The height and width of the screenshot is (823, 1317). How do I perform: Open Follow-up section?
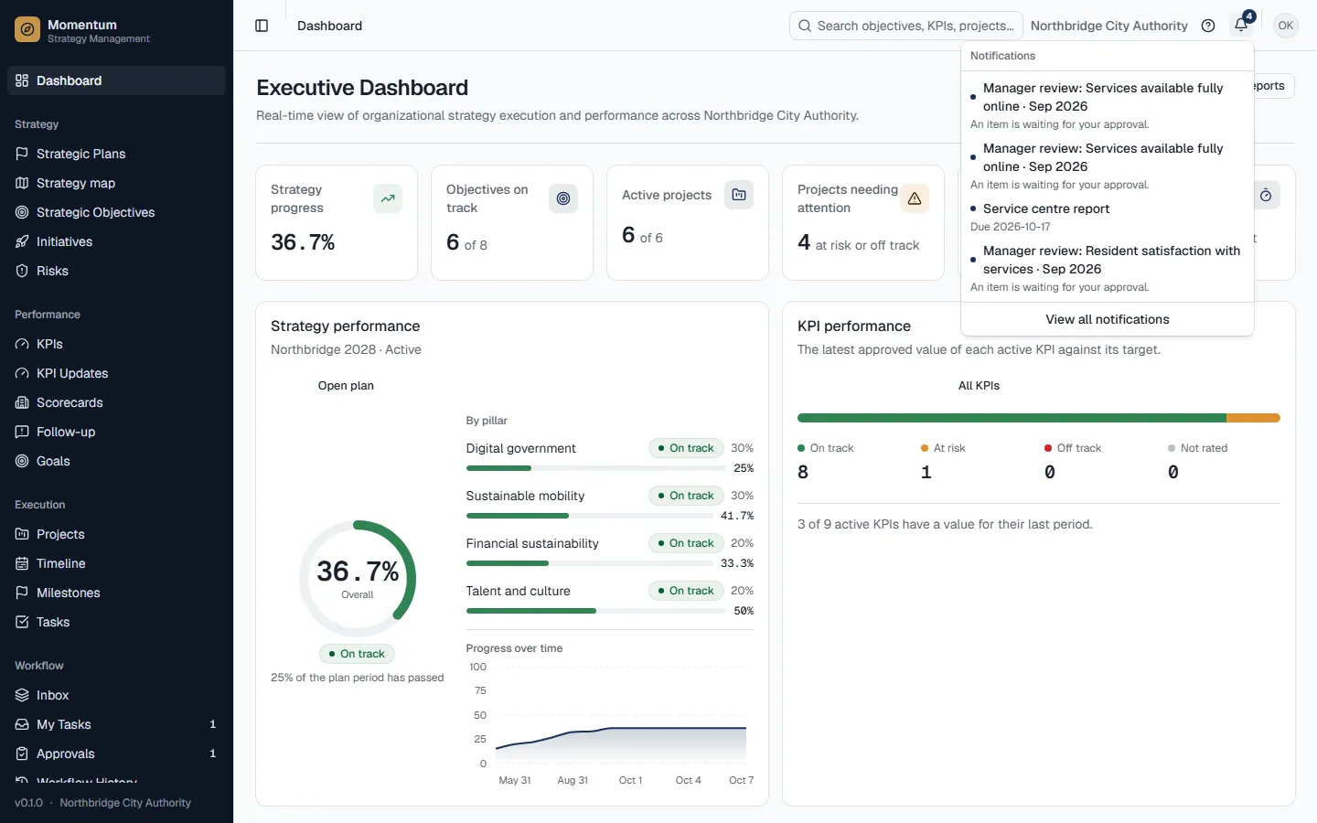(116, 432)
